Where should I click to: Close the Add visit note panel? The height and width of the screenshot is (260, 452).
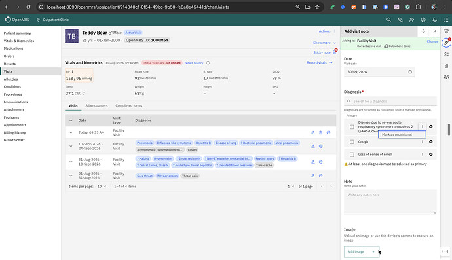click(x=435, y=31)
